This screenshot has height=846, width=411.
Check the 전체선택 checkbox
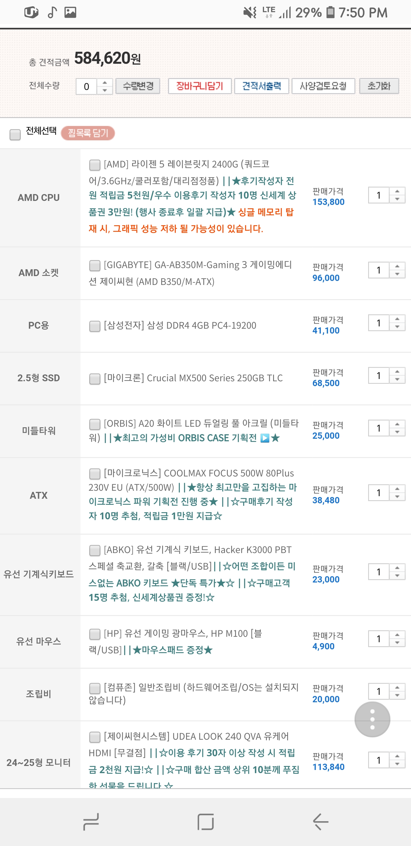pos(15,134)
